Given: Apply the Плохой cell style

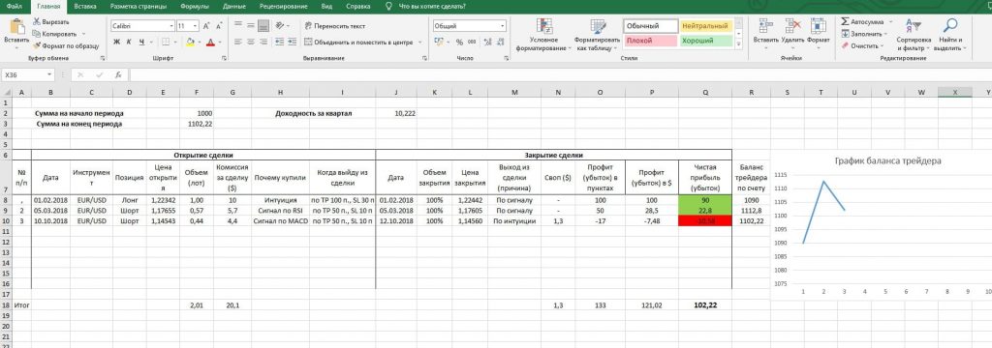Looking at the screenshot, I should (650, 41).
